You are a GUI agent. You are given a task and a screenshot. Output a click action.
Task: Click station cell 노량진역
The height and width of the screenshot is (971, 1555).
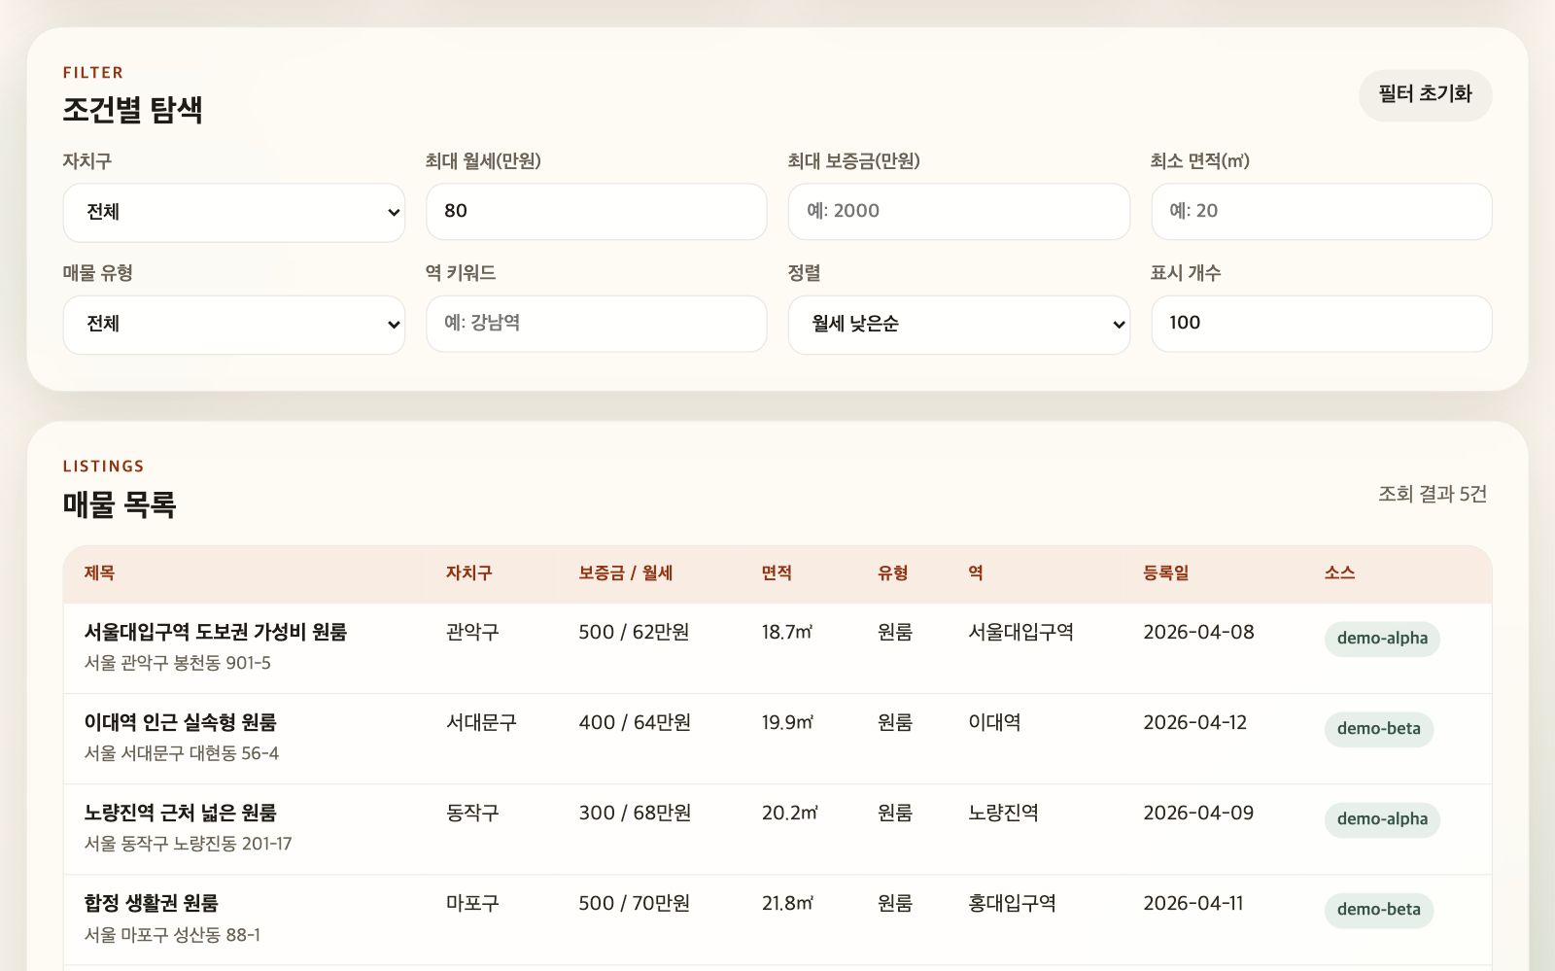[1003, 813]
